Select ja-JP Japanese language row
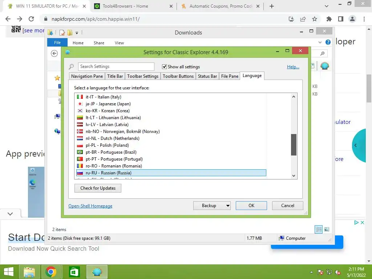The width and height of the screenshot is (372, 279). coord(171,104)
